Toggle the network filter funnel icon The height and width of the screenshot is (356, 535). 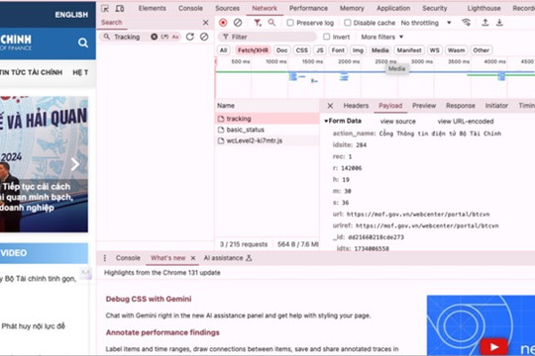tap(258, 23)
